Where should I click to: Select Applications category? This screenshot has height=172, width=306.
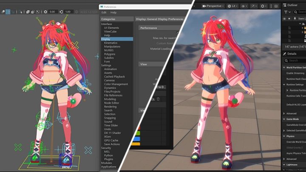(x=108, y=167)
